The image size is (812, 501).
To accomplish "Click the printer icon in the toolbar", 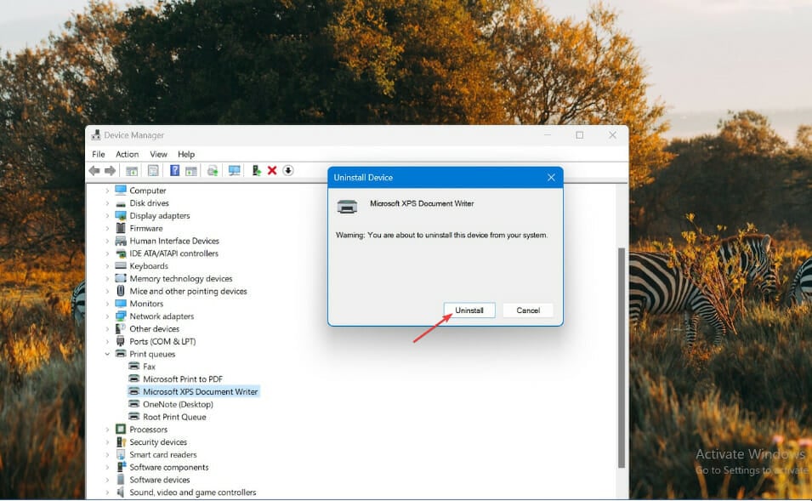I will click(213, 170).
